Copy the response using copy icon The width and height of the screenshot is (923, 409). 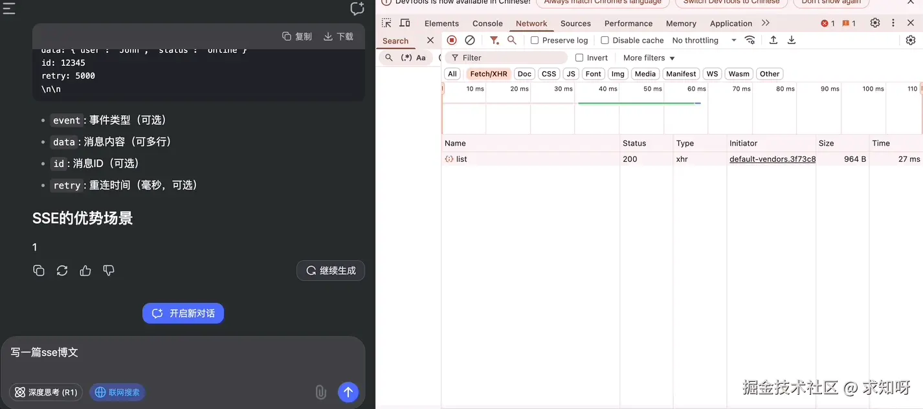coord(39,271)
